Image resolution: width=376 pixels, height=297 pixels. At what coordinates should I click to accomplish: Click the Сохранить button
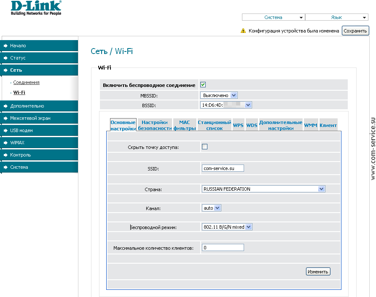pyautogui.click(x=355, y=31)
